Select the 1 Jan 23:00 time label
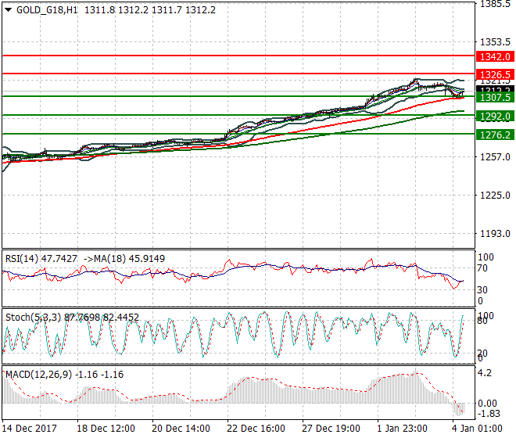Viewport: 516px width, 438px height. click(402, 429)
